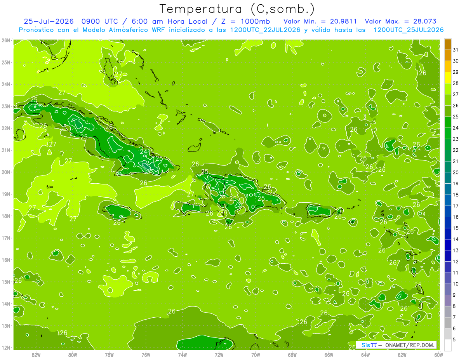Click the yellow swatch between 28 and 29
Viewport: 466px width, 360px height.
click(x=448, y=78)
